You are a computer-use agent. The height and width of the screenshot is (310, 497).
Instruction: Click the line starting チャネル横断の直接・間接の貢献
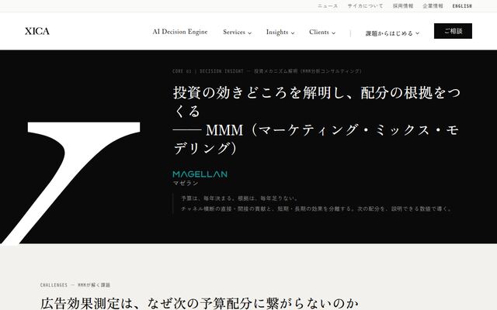tap(316, 208)
